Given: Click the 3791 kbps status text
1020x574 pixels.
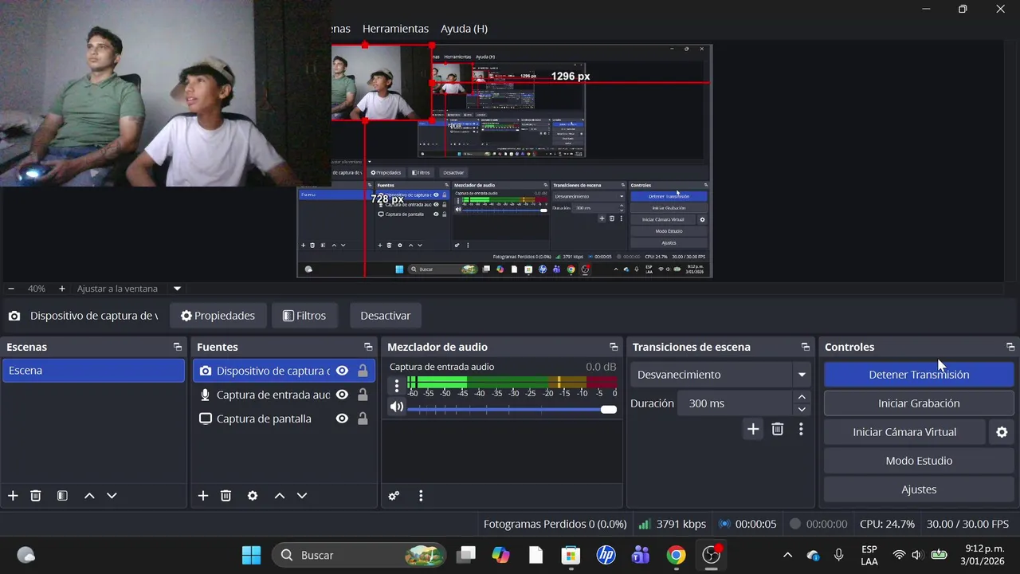Looking at the screenshot, I should (681, 524).
